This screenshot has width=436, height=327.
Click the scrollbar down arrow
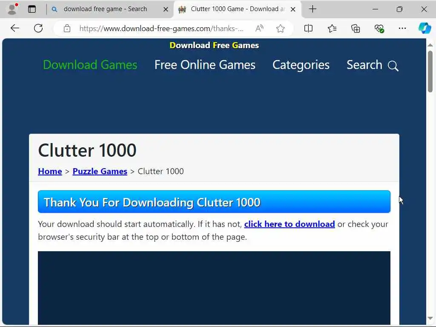tap(430, 318)
